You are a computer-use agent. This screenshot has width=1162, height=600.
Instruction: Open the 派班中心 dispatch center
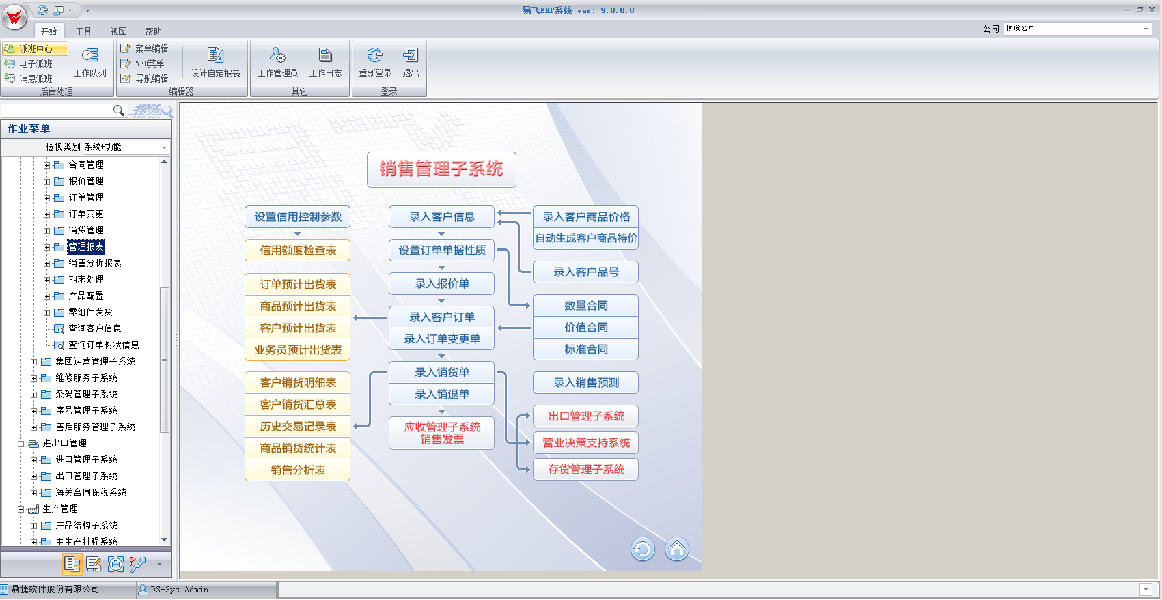[x=35, y=48]
